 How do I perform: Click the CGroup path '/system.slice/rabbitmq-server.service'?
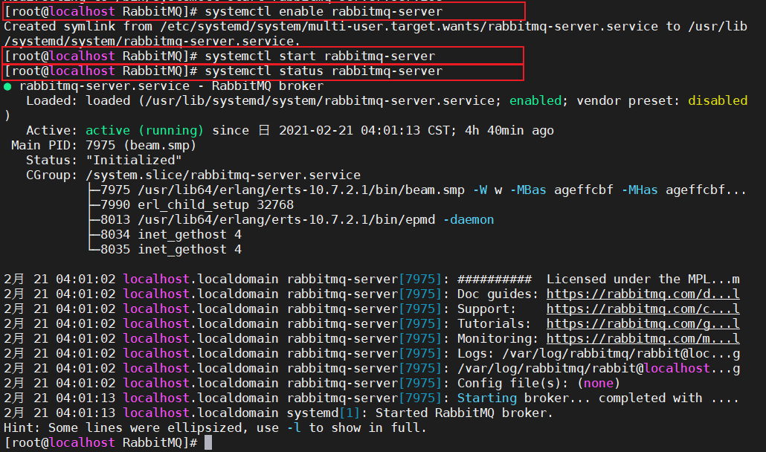click(x=223, y=175)
